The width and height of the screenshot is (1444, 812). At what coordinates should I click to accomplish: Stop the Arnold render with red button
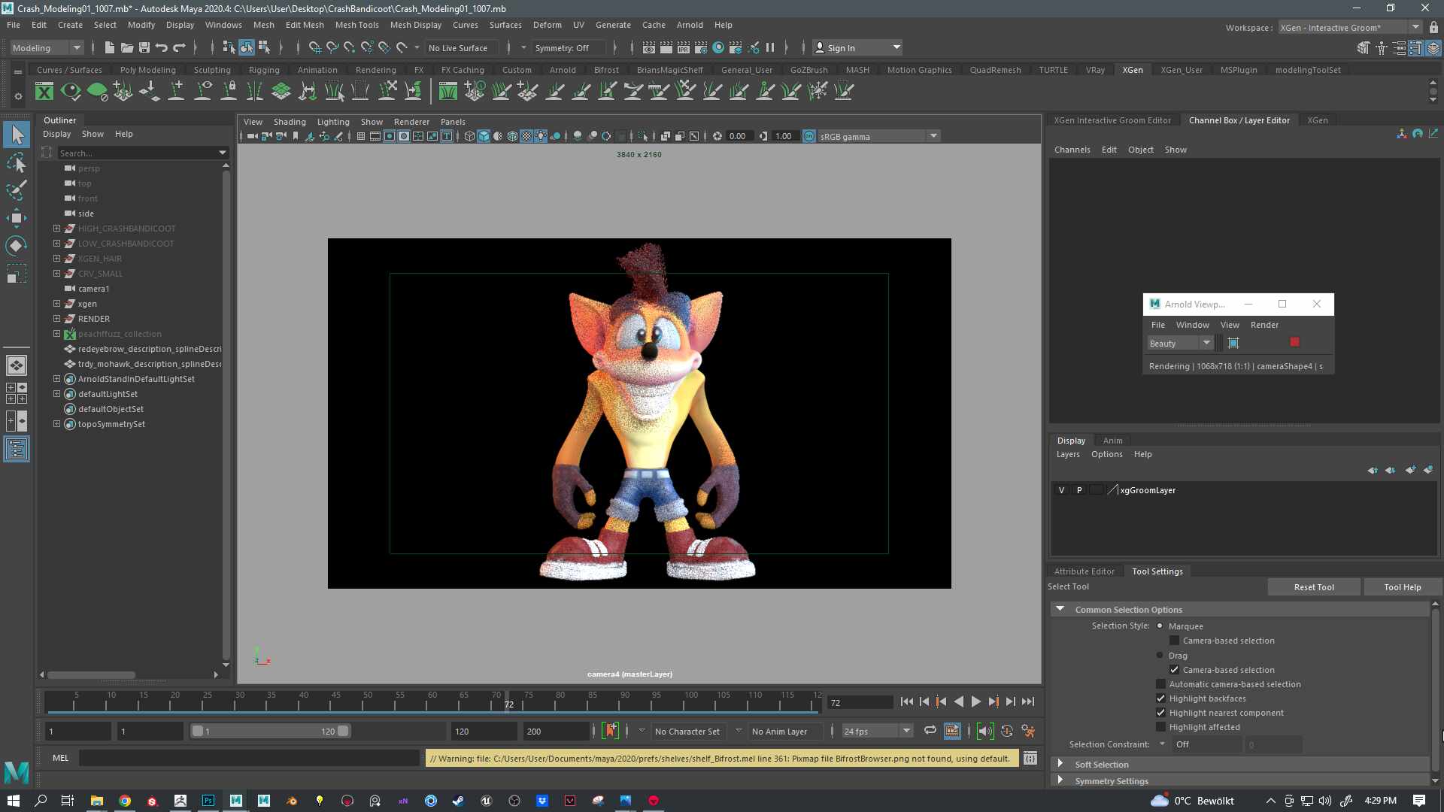click(x=1294, y=342)
